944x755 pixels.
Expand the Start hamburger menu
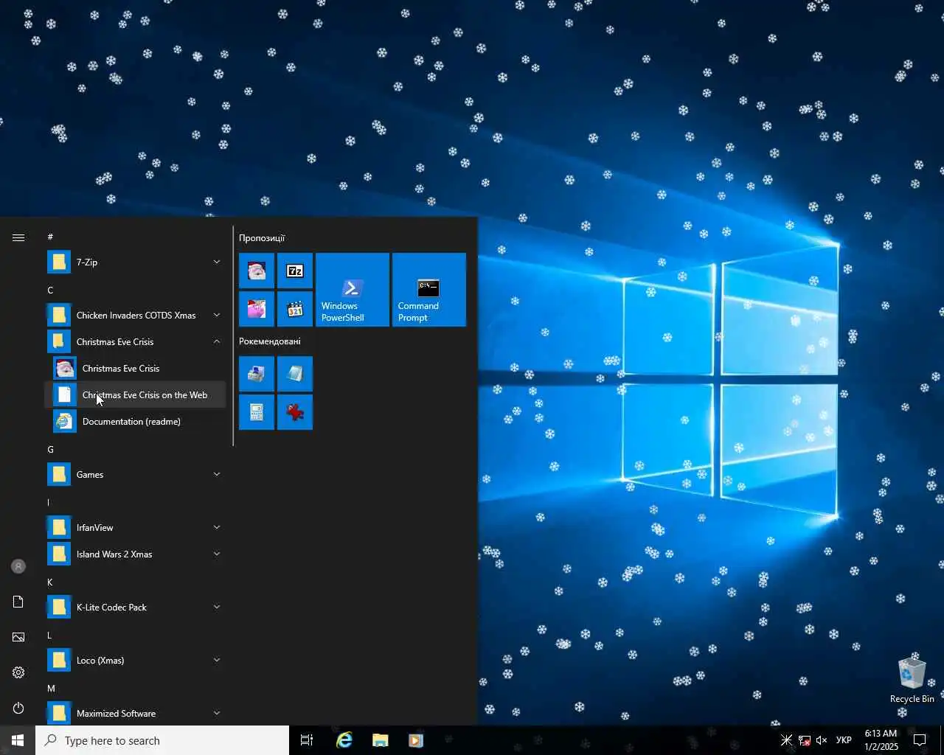tap(18, 237)
